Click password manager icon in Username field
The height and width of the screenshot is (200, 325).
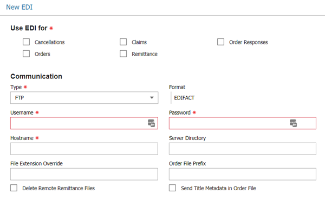(x=151, y=123)
